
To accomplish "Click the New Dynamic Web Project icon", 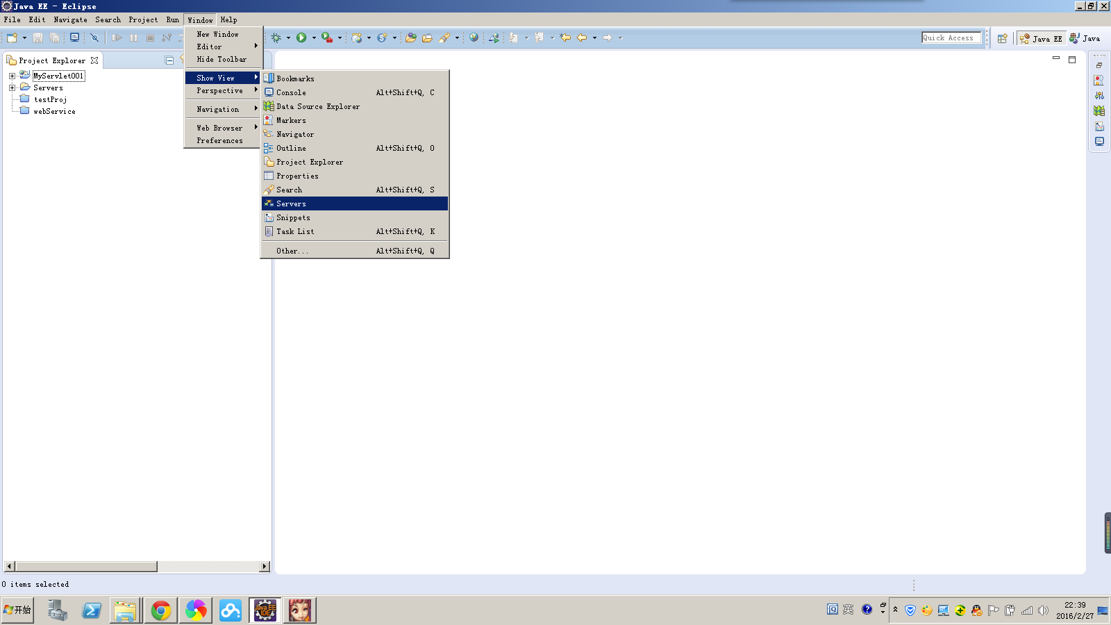I will pyautogui.click(x=357, y=38).
